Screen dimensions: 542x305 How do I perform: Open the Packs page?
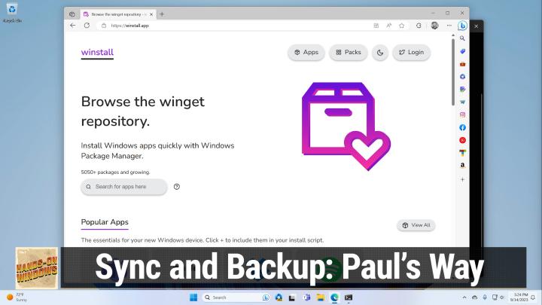348,53
